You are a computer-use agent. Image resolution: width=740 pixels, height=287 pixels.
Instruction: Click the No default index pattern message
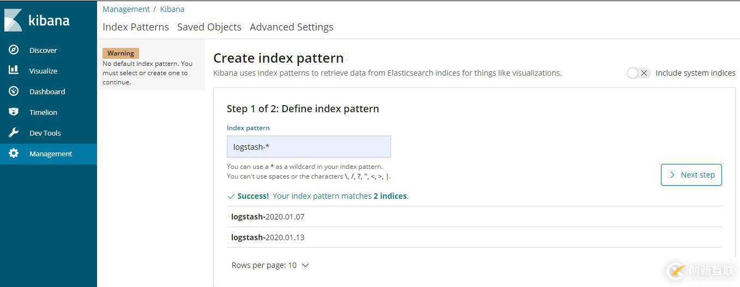[148, 73]
